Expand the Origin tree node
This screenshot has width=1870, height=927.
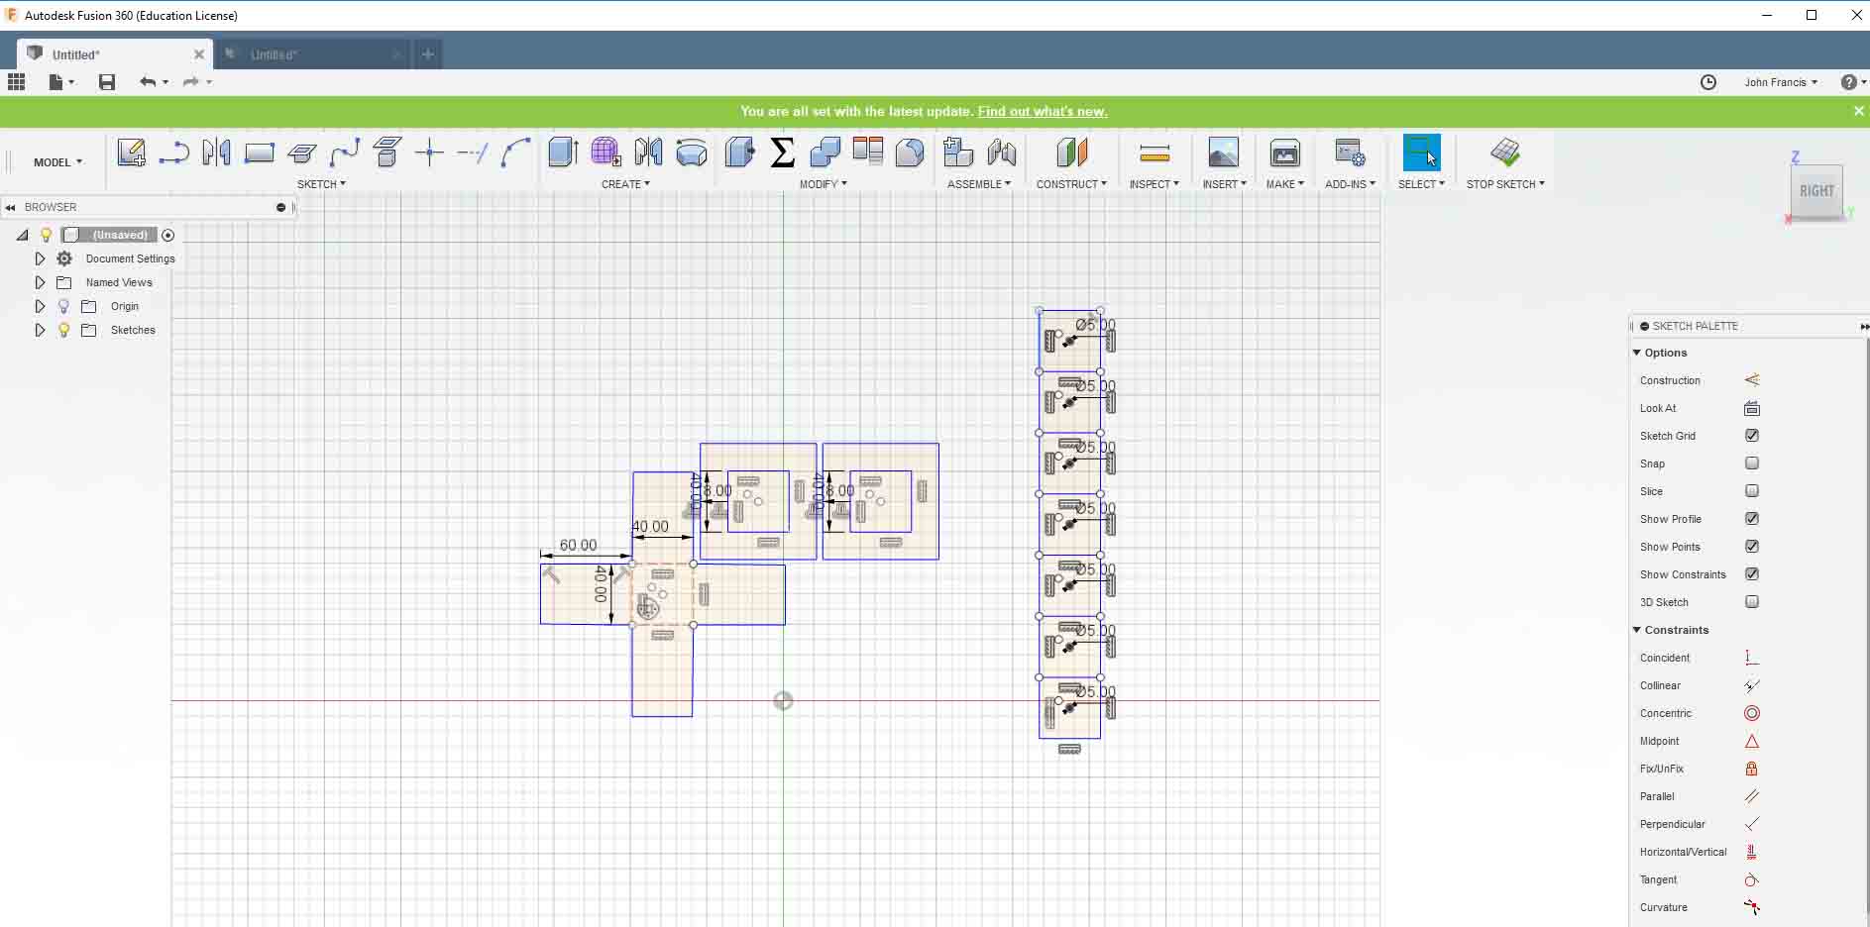(x=40, y=306)
